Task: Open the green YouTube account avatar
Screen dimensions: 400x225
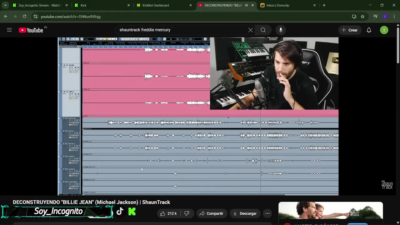Action: point(384,30)
